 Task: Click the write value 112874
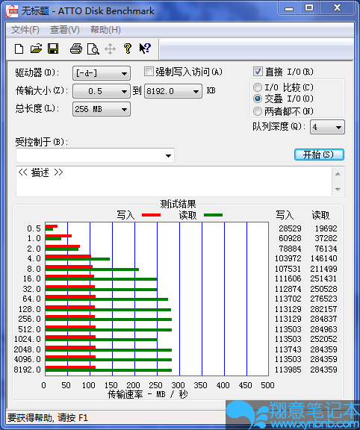tap(288, 289)
